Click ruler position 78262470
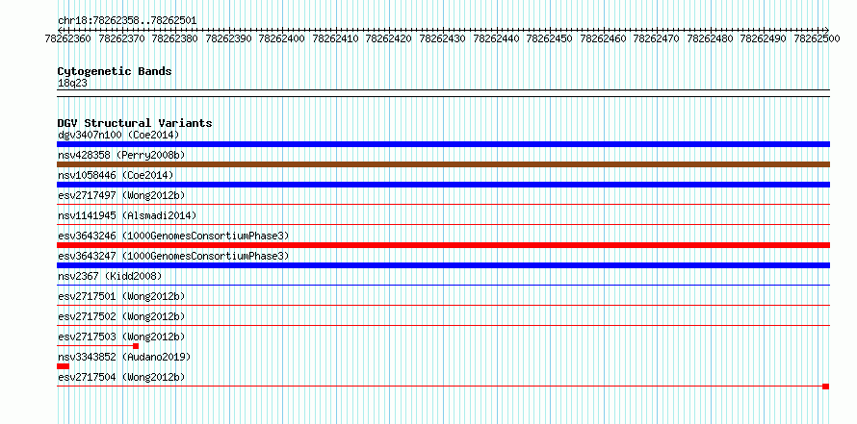Viewport: 857px width, 424px height. click(x=657, y=38)
